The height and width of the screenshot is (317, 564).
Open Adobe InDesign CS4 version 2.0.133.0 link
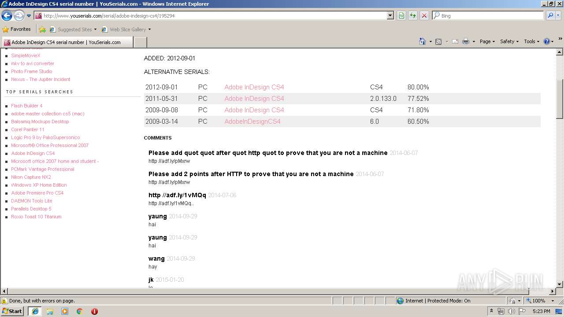254,99
